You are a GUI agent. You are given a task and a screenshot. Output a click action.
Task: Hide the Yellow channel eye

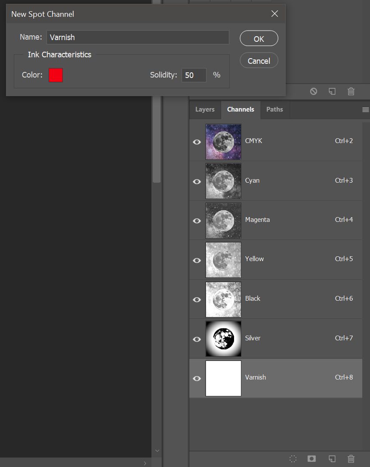(197, 260)
